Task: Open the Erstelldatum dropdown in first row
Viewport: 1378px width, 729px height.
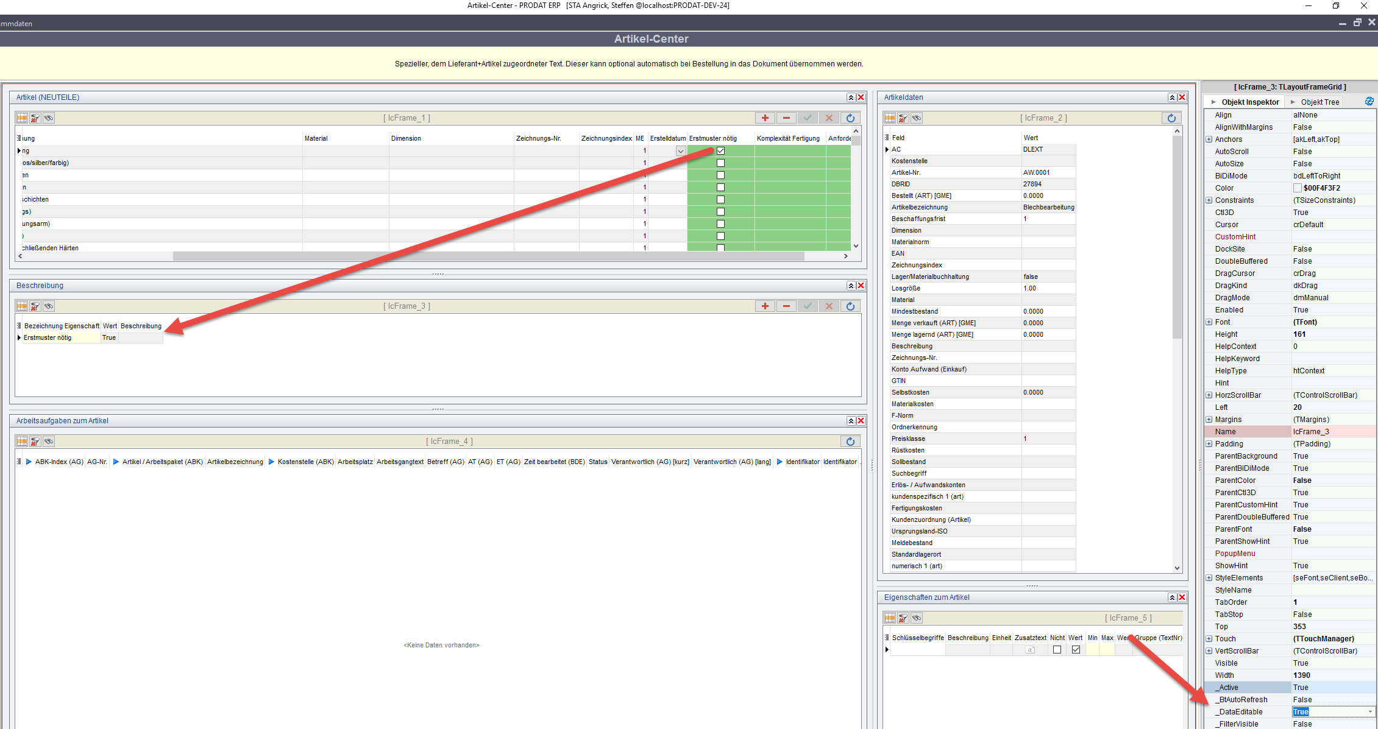Action: (680, 151)
